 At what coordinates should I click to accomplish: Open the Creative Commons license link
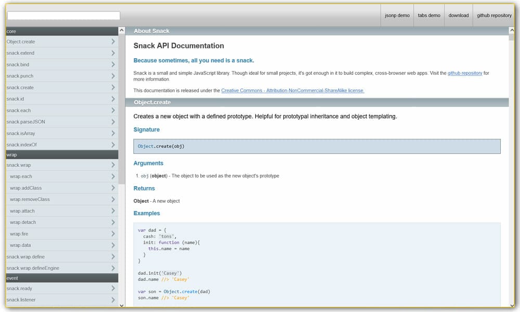(x=292, y=90)
